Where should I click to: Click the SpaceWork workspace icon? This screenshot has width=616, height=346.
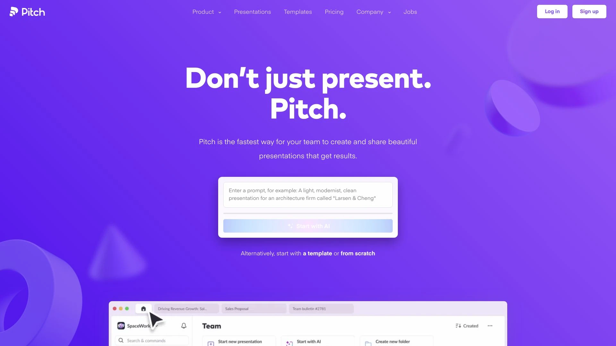click(x=121, y=325)
